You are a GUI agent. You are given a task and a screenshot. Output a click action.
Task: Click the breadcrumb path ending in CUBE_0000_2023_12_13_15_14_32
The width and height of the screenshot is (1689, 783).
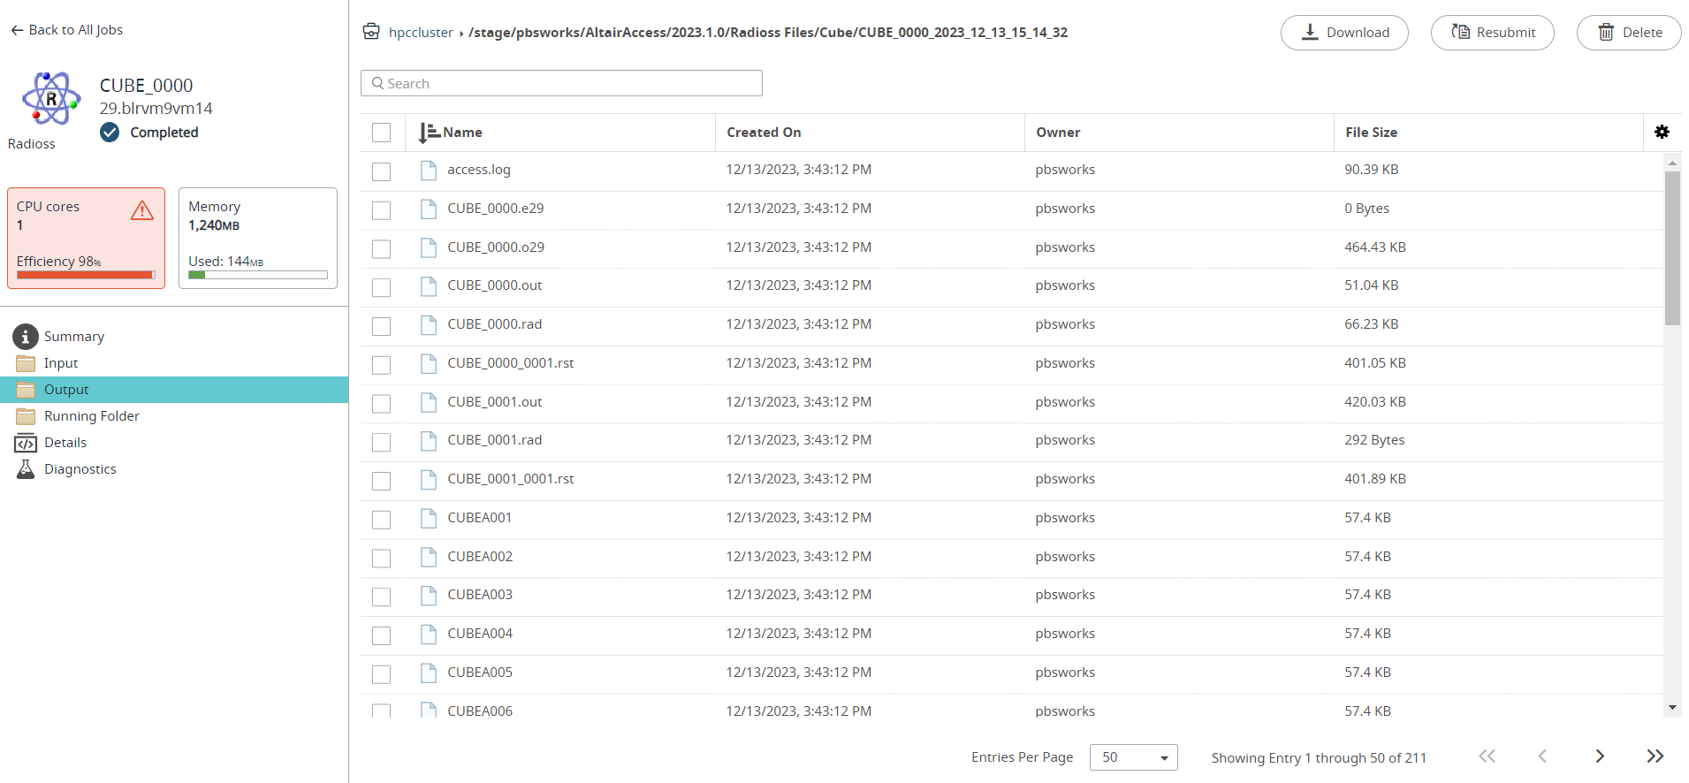click(x=768, y=33)
